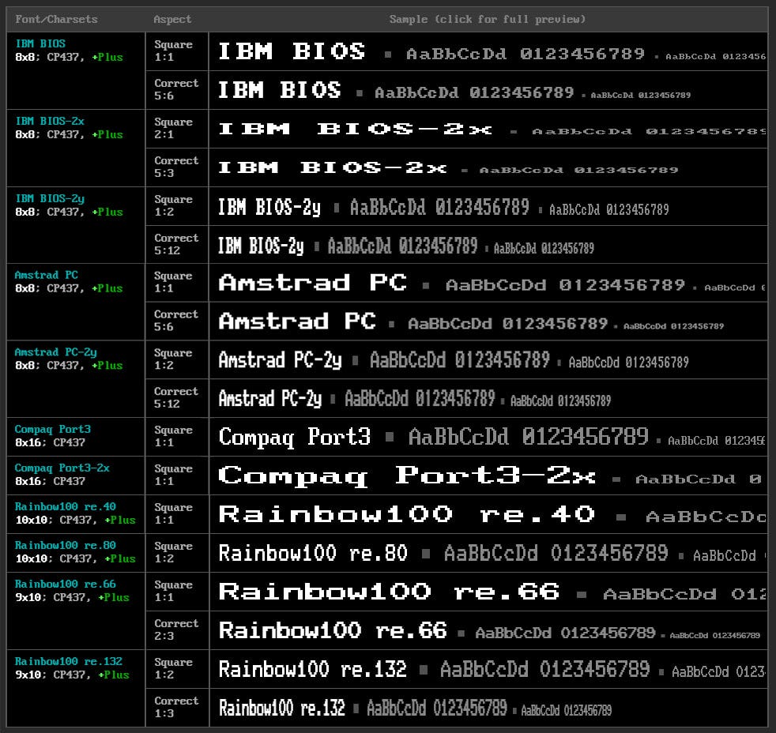
Task: Select 'Correct 5:6' cell for Amstrad PC
Action: (177, 321)
